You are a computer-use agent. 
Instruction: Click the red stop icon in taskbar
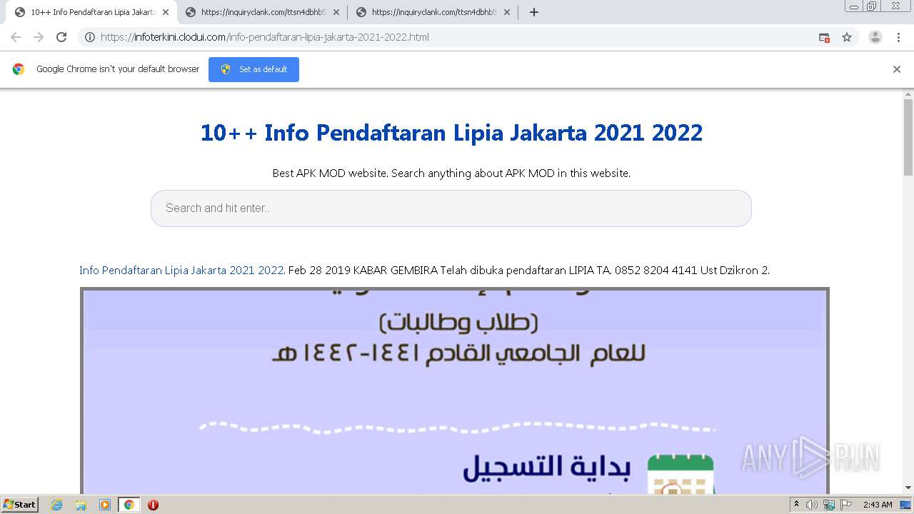click(x=153, y=505)
